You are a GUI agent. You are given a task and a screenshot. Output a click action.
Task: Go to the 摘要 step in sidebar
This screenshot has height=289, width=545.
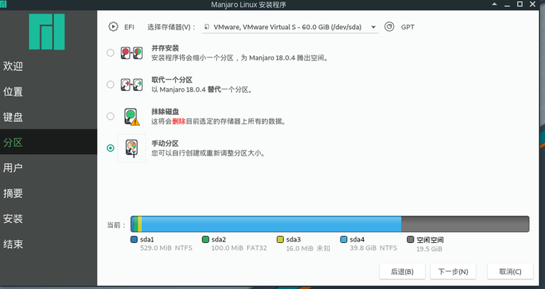point(48,193)
